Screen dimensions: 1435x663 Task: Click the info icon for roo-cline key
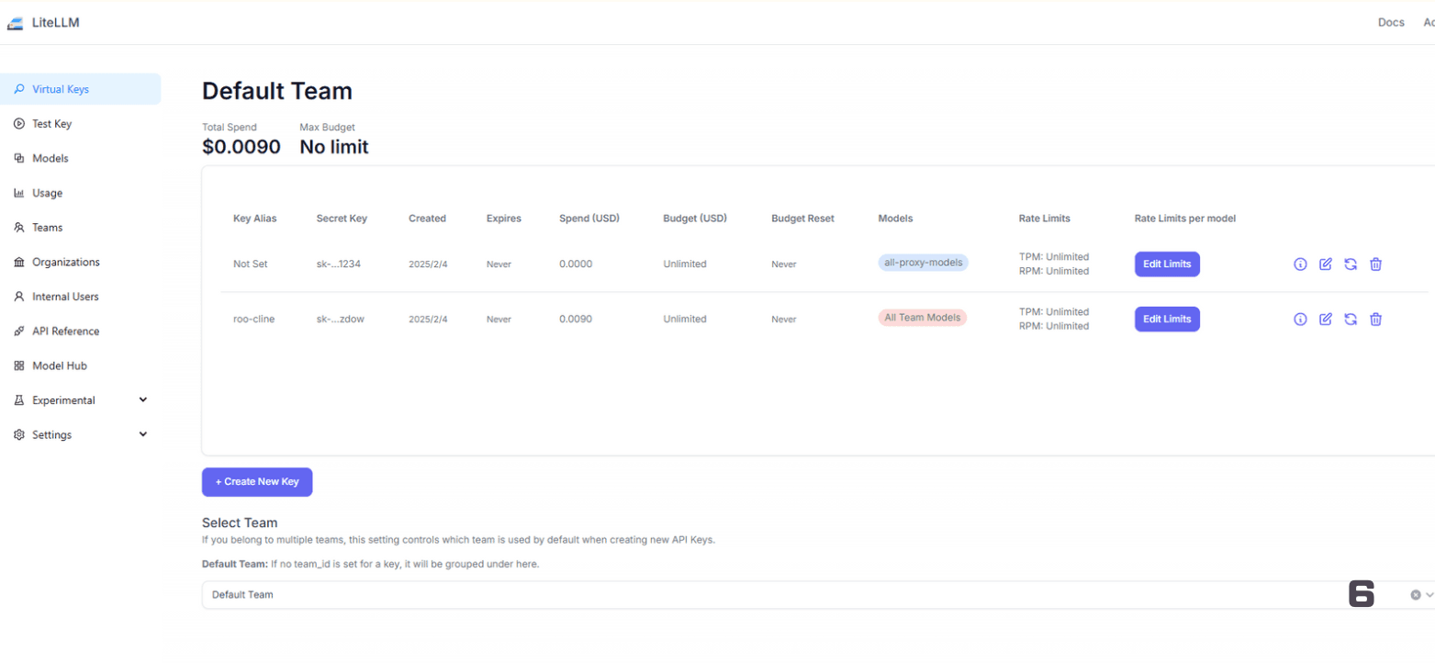[1300, 320]
